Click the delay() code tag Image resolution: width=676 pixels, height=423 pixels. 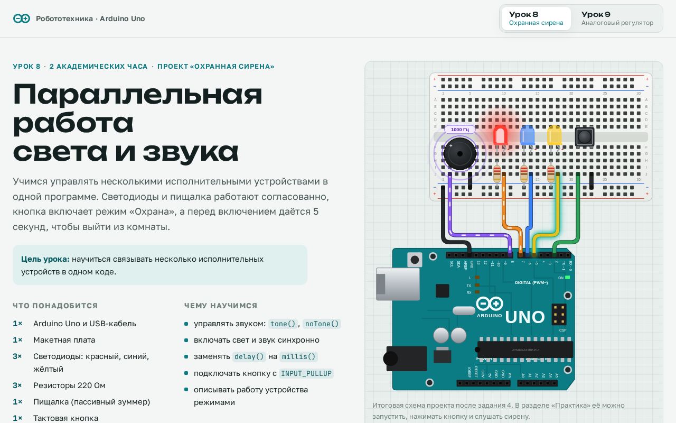pyautogui.click(x=249, y=356)
